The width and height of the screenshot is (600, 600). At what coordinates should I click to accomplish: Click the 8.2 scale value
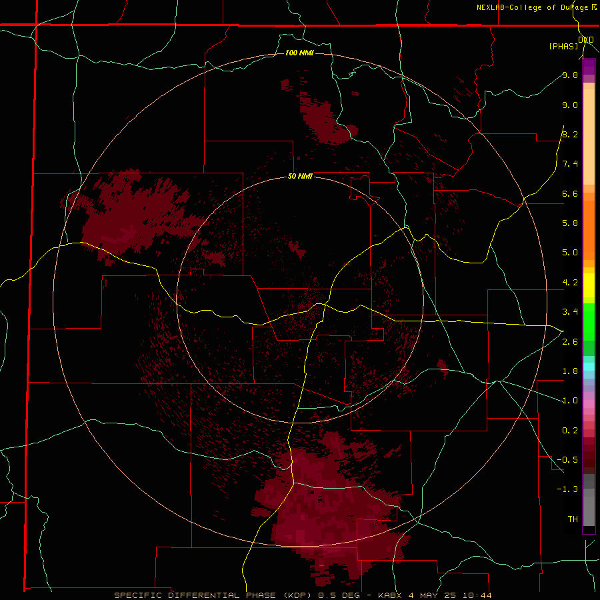click(x=570, y=134)
